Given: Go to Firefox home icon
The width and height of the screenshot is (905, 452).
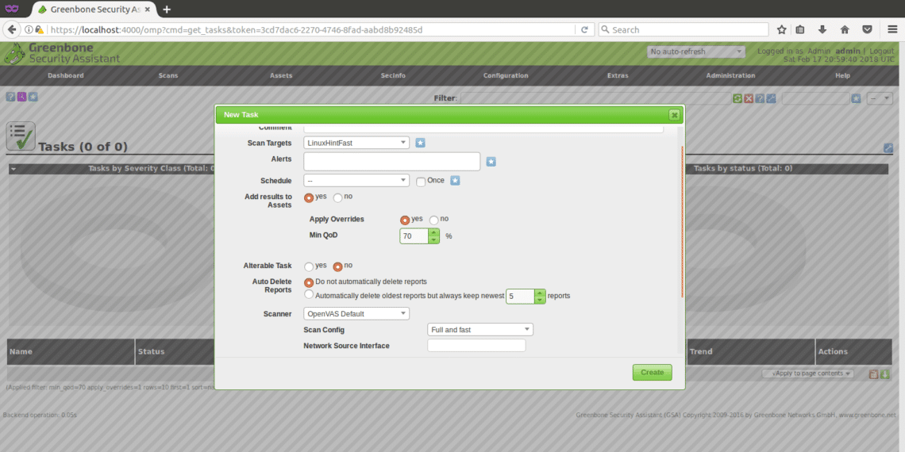Looking at the screenshot, I should pyautogui.click(x=845, y=29).
